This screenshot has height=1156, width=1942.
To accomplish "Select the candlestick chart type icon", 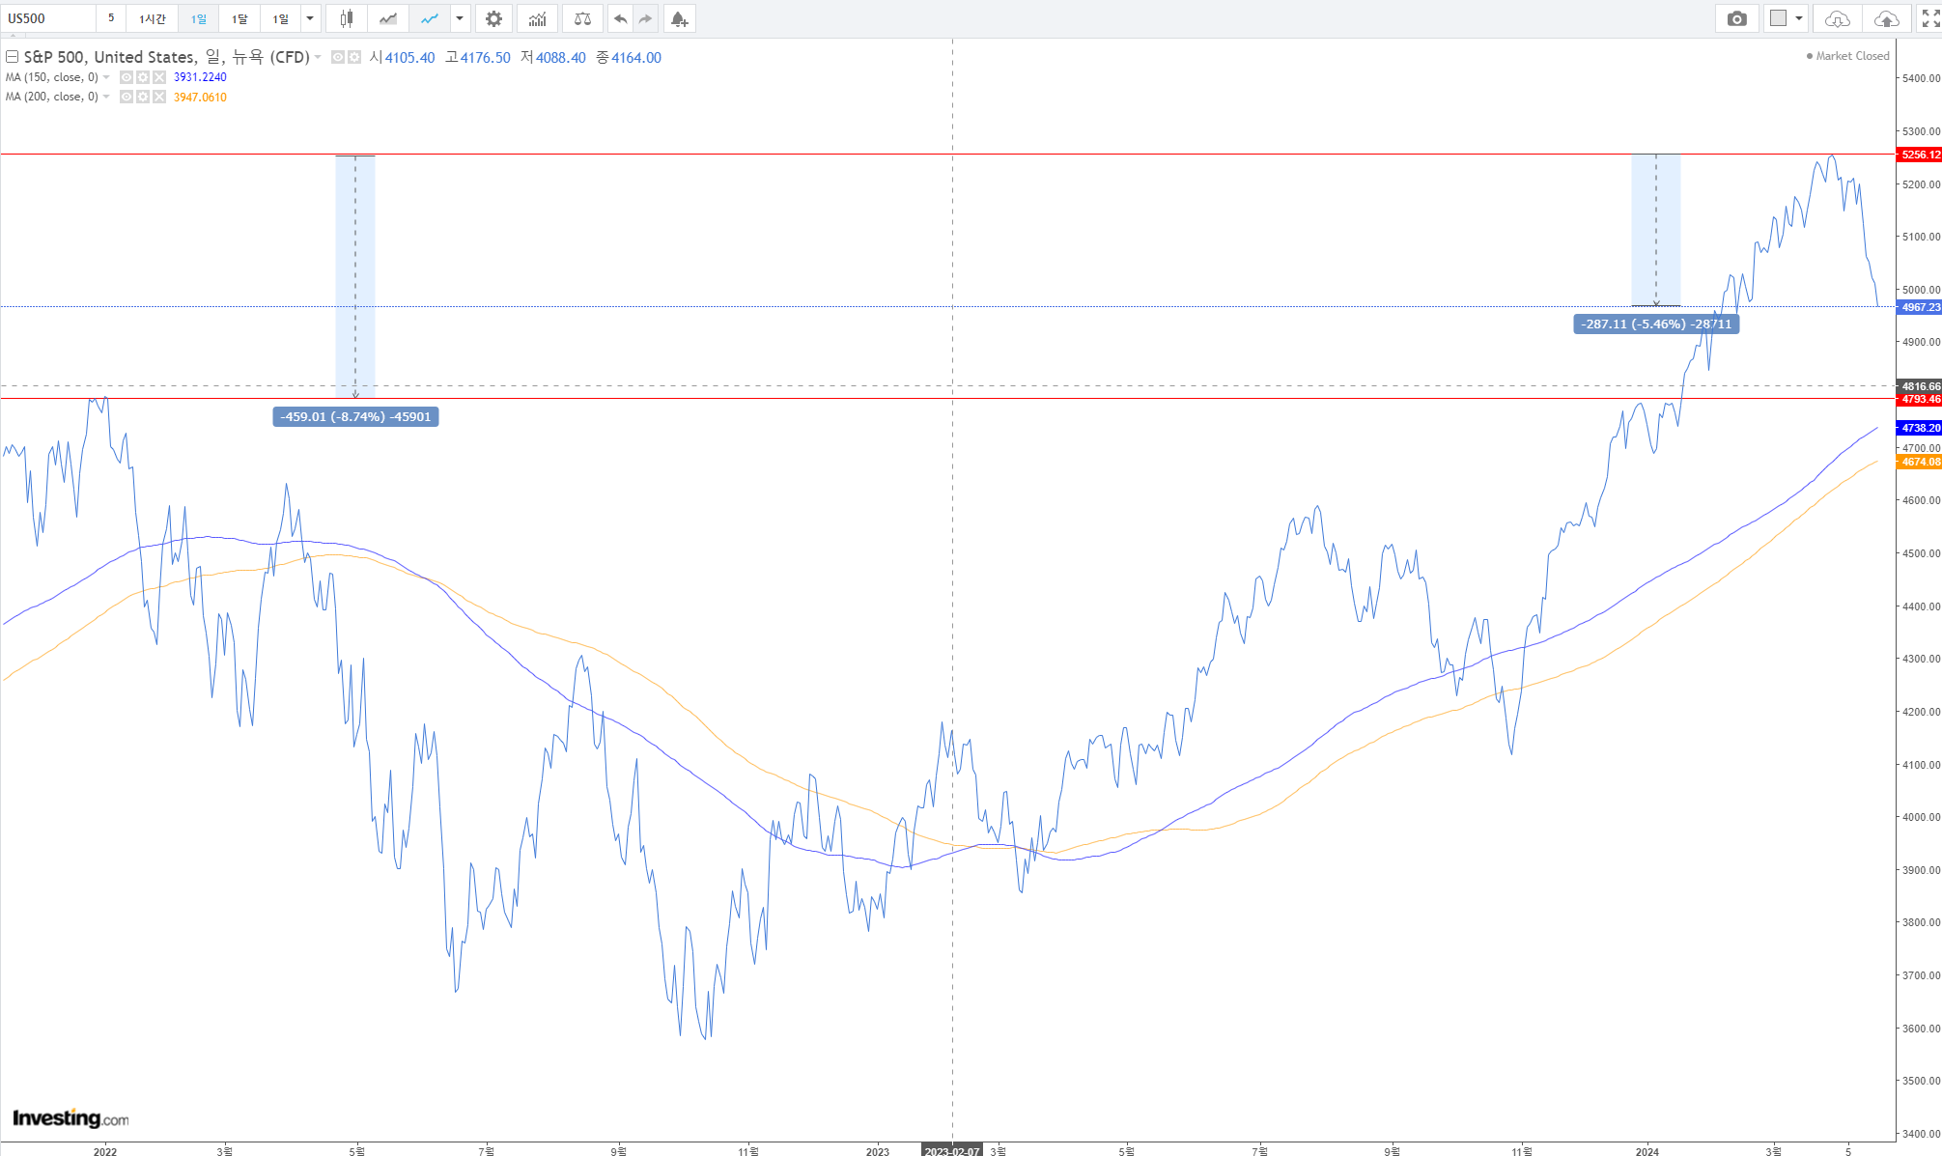I will coord(347,18).
